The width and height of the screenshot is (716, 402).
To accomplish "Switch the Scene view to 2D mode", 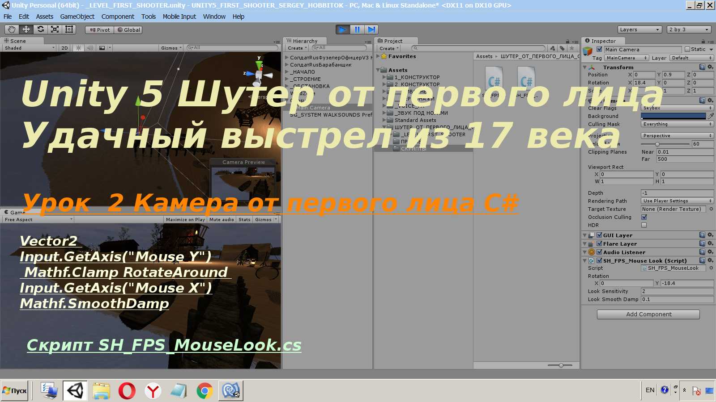I will (64, 48).
